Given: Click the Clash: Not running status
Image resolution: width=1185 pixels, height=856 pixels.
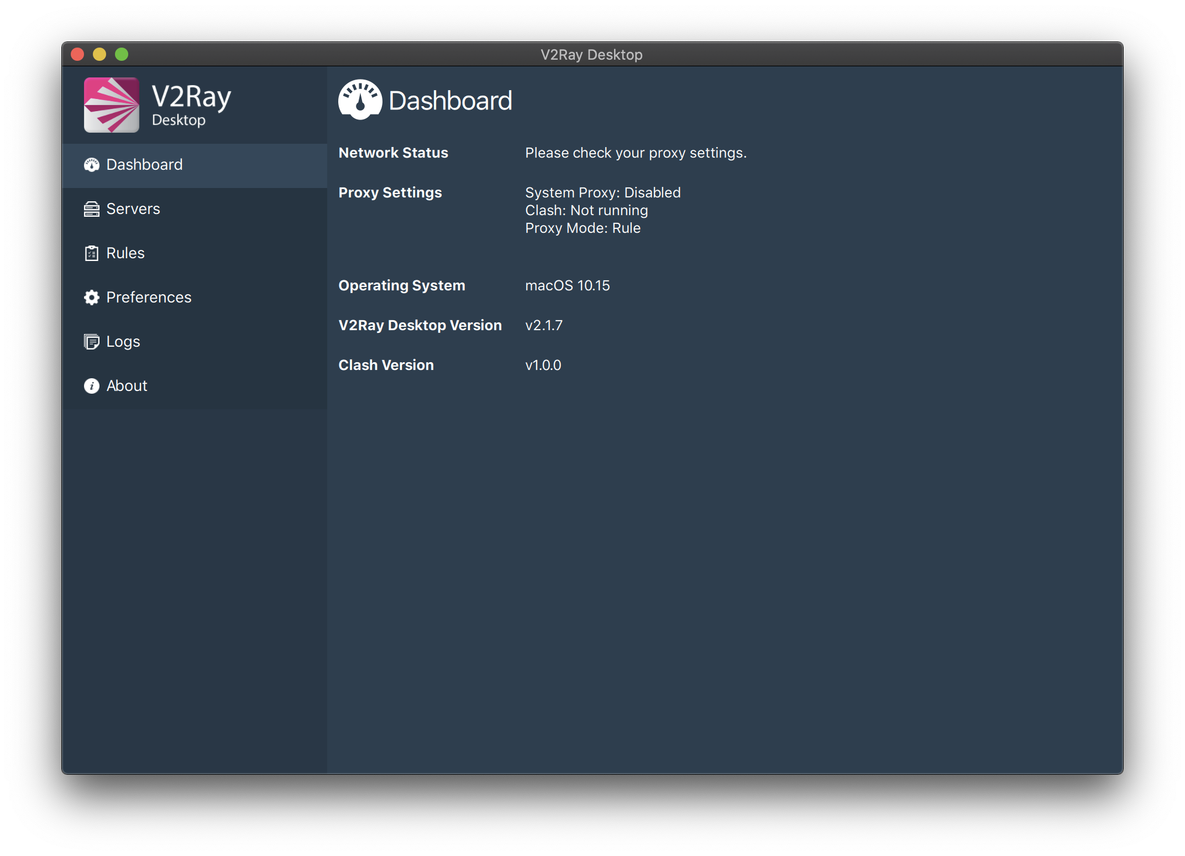Looking at the screenshot, I should click(586, 210).
